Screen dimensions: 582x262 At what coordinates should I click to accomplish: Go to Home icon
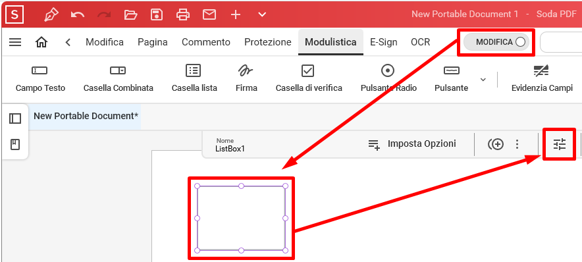[x=41, y=42]
